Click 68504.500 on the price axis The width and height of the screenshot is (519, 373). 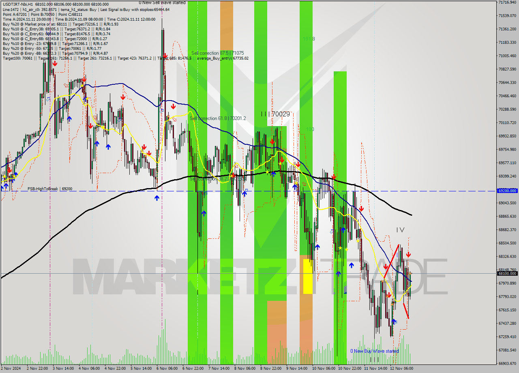click(508, 243)
